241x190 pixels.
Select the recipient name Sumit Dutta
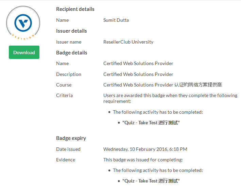pyautogui.click(x=116, y=20)
